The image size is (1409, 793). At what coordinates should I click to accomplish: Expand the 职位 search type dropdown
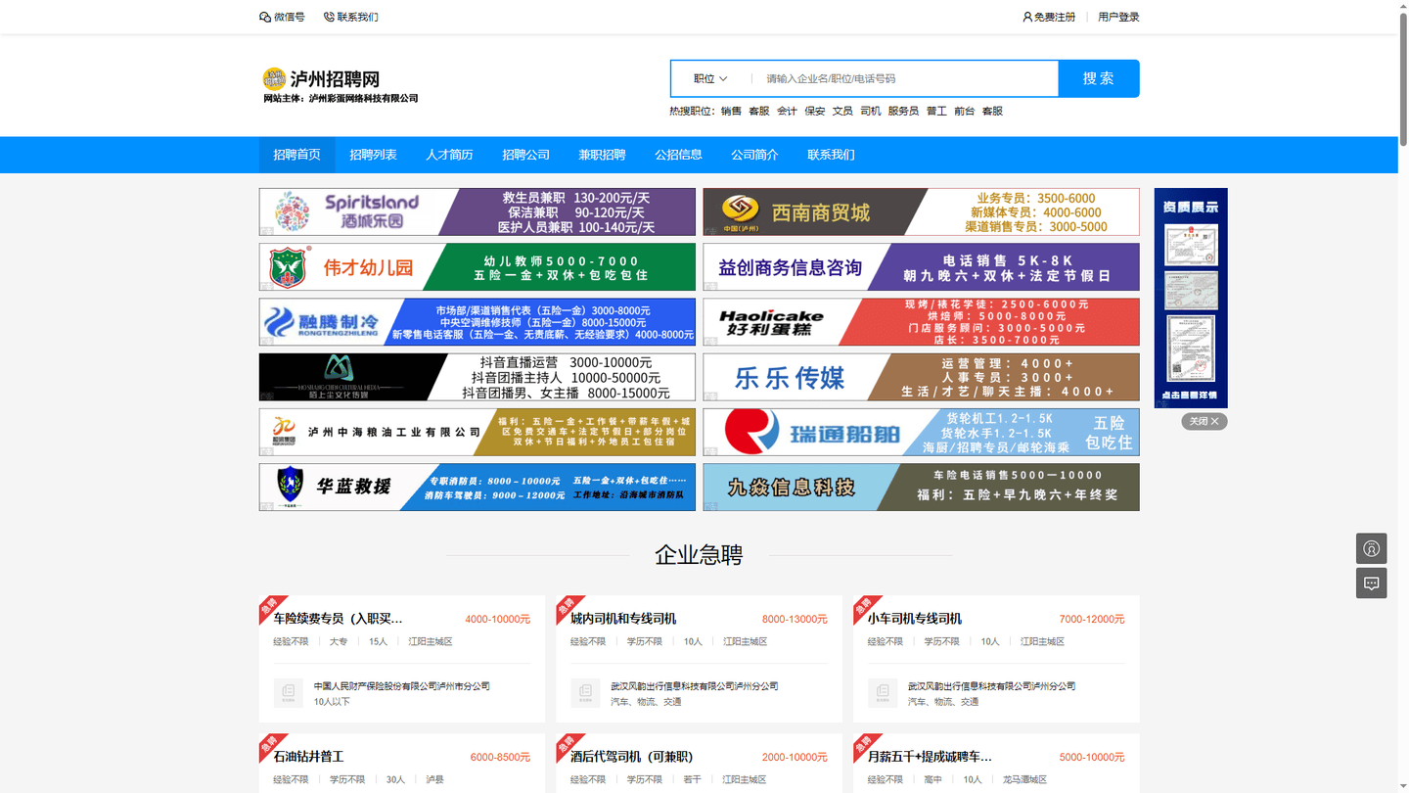click(x=710, y=78)
